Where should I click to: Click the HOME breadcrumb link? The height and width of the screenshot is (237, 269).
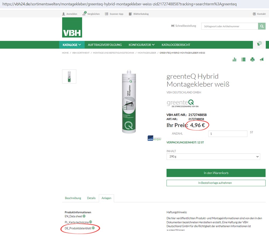[x=65, y=53]
